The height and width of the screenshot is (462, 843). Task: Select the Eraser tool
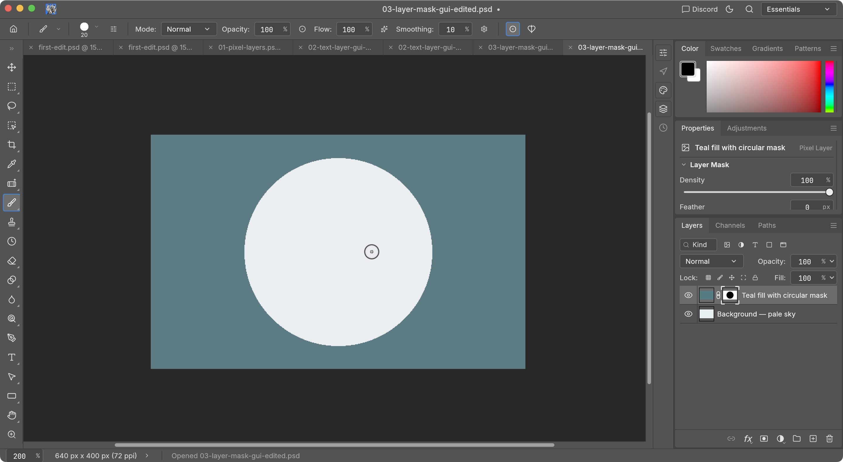click(12, 261)
